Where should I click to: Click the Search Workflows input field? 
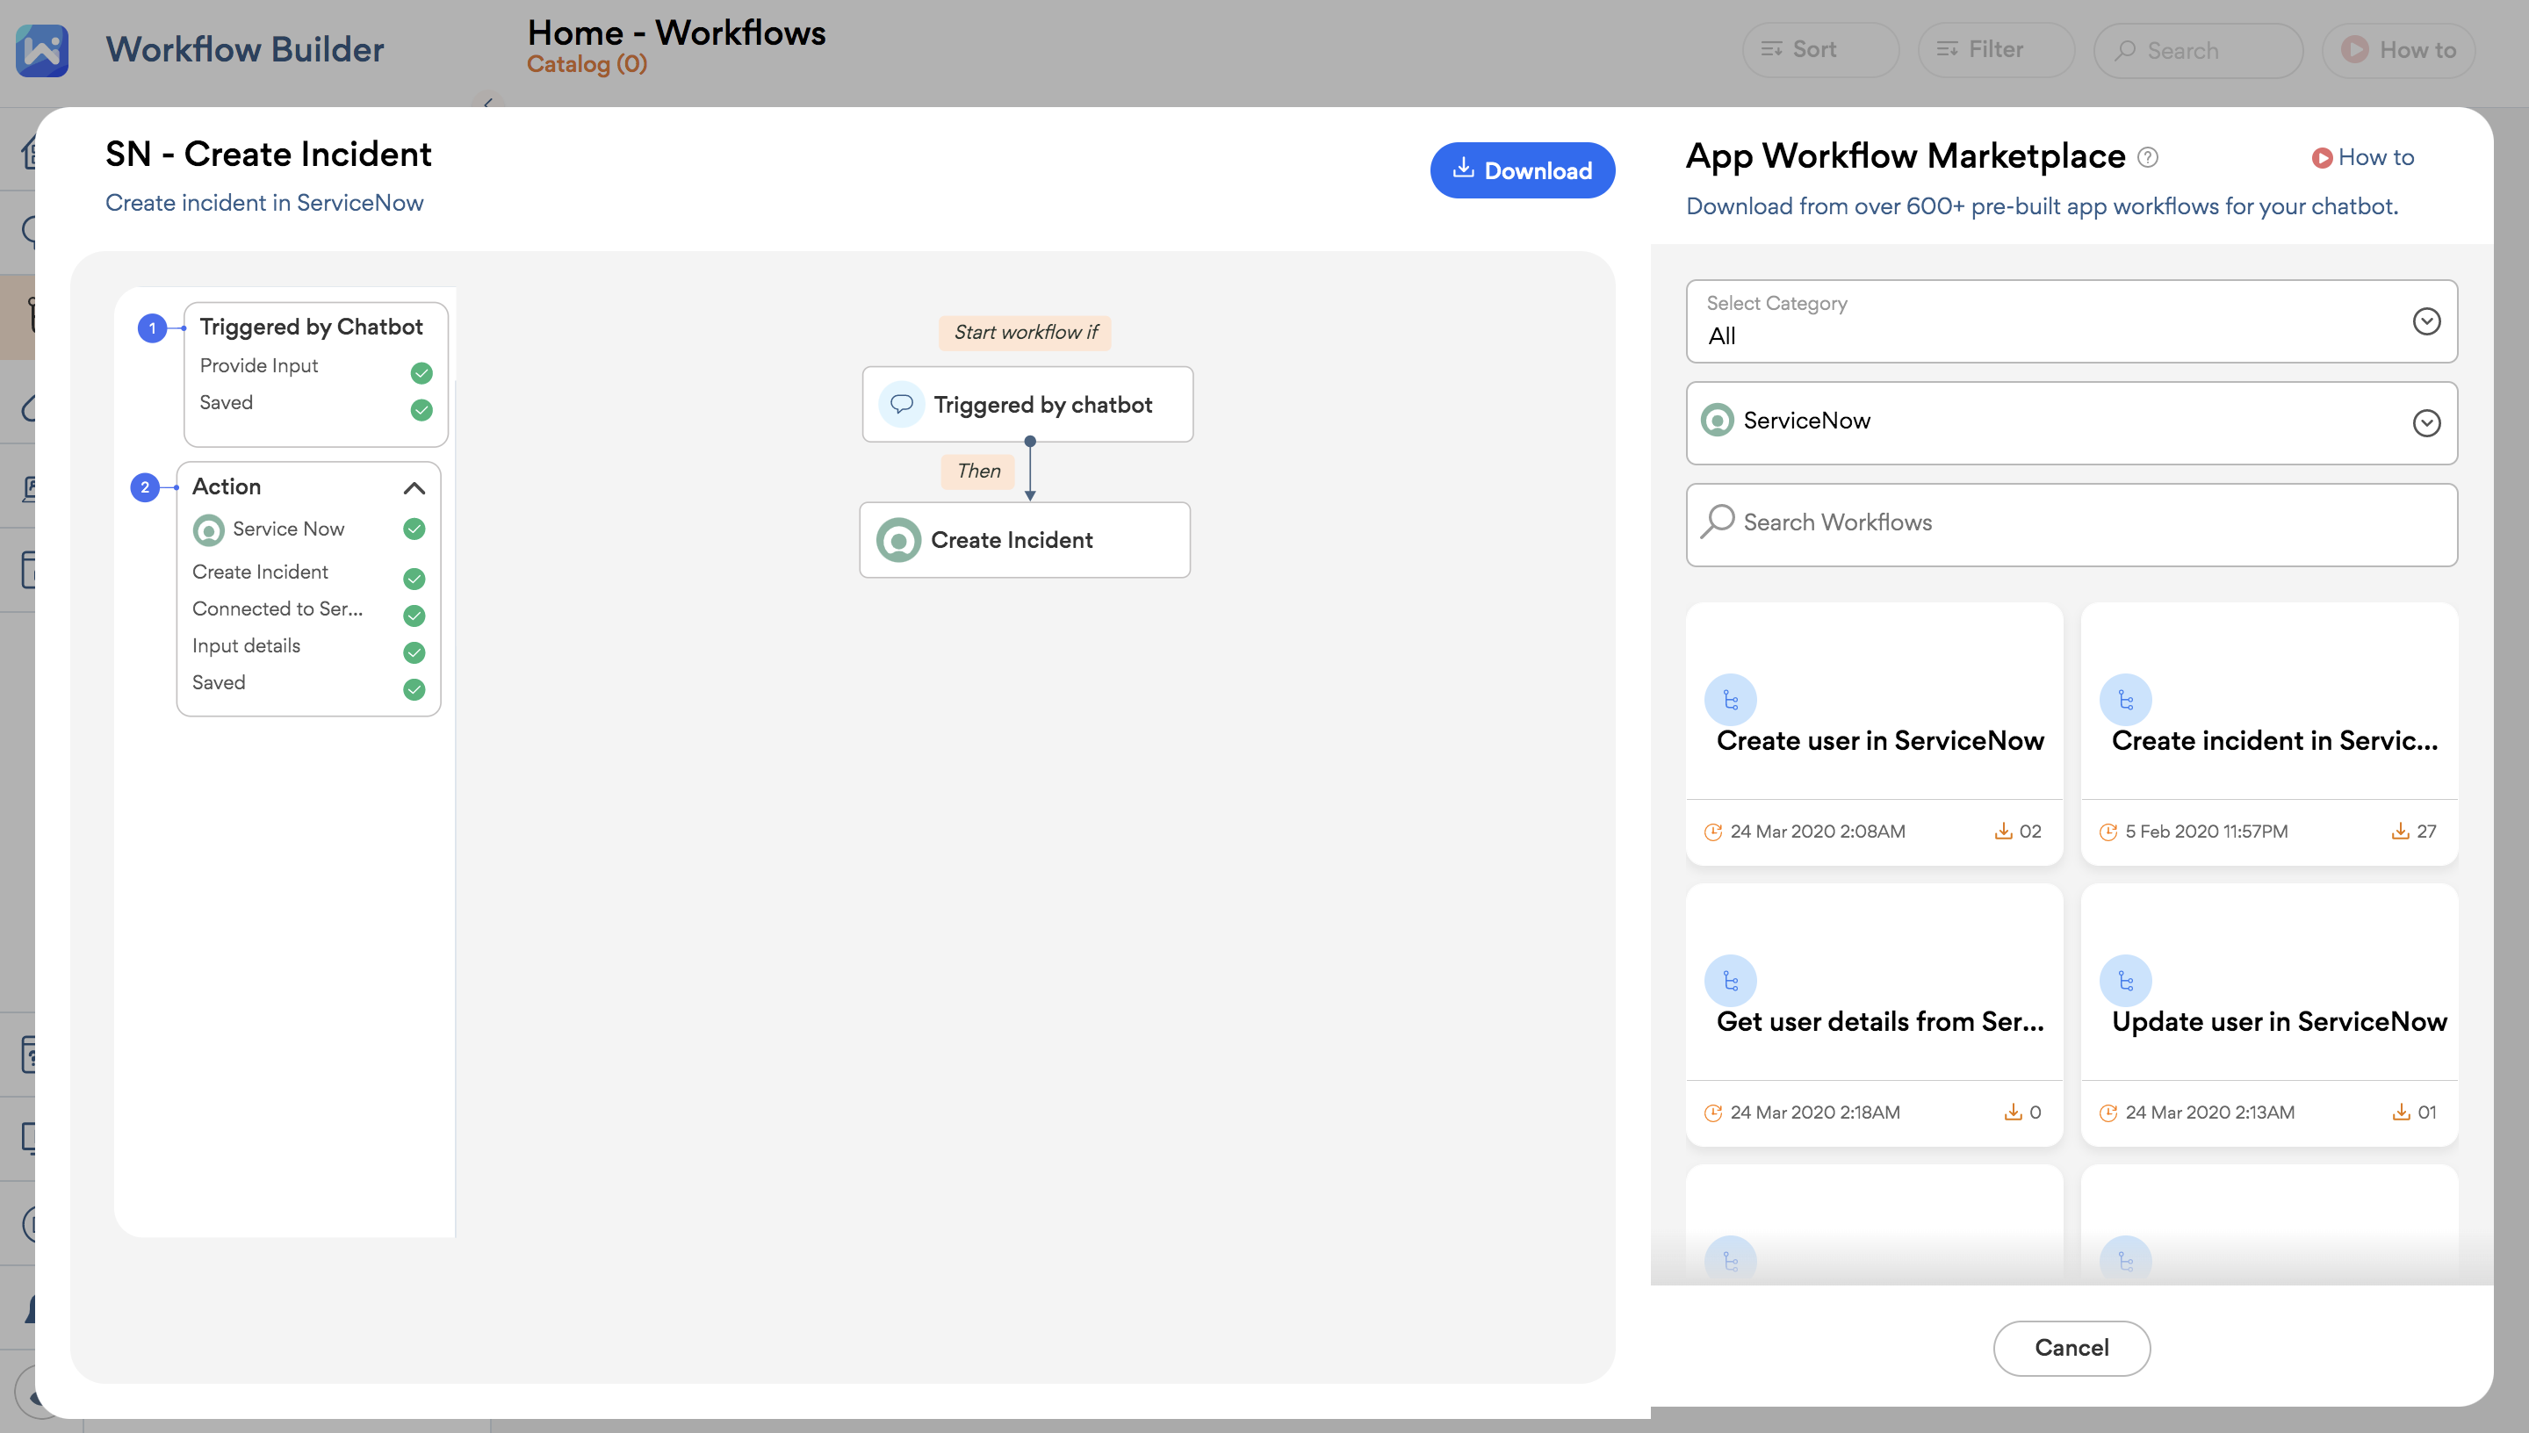(2071, 523)
